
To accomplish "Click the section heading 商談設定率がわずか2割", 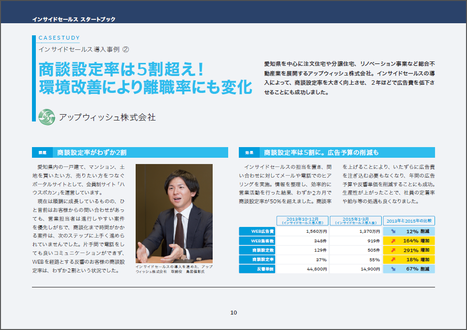I will point(92,152).
